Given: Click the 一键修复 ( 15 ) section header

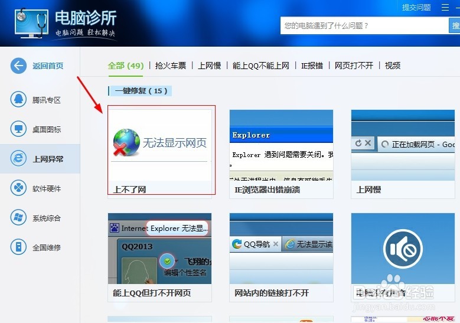Looking at the screenshot, I should click(140, 91).
